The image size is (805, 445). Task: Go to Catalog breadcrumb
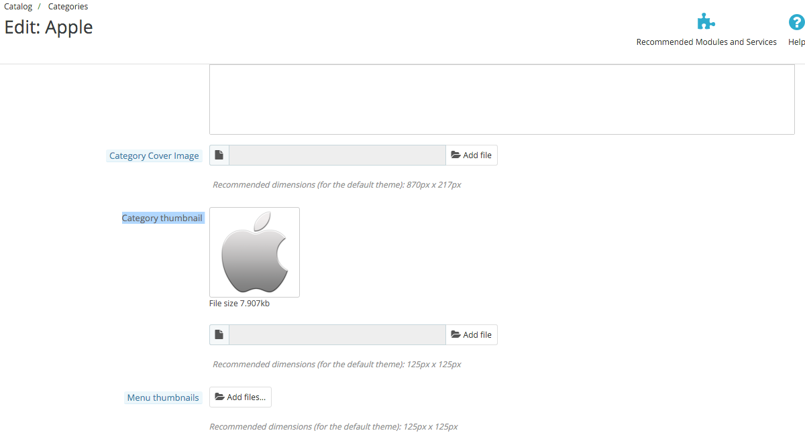pyautogui.click(x=18, y=7)
